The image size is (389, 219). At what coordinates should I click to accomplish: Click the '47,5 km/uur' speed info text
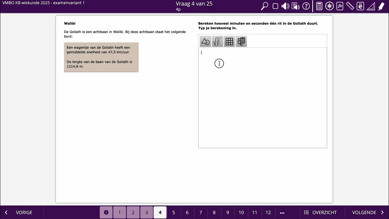[119, 52]
